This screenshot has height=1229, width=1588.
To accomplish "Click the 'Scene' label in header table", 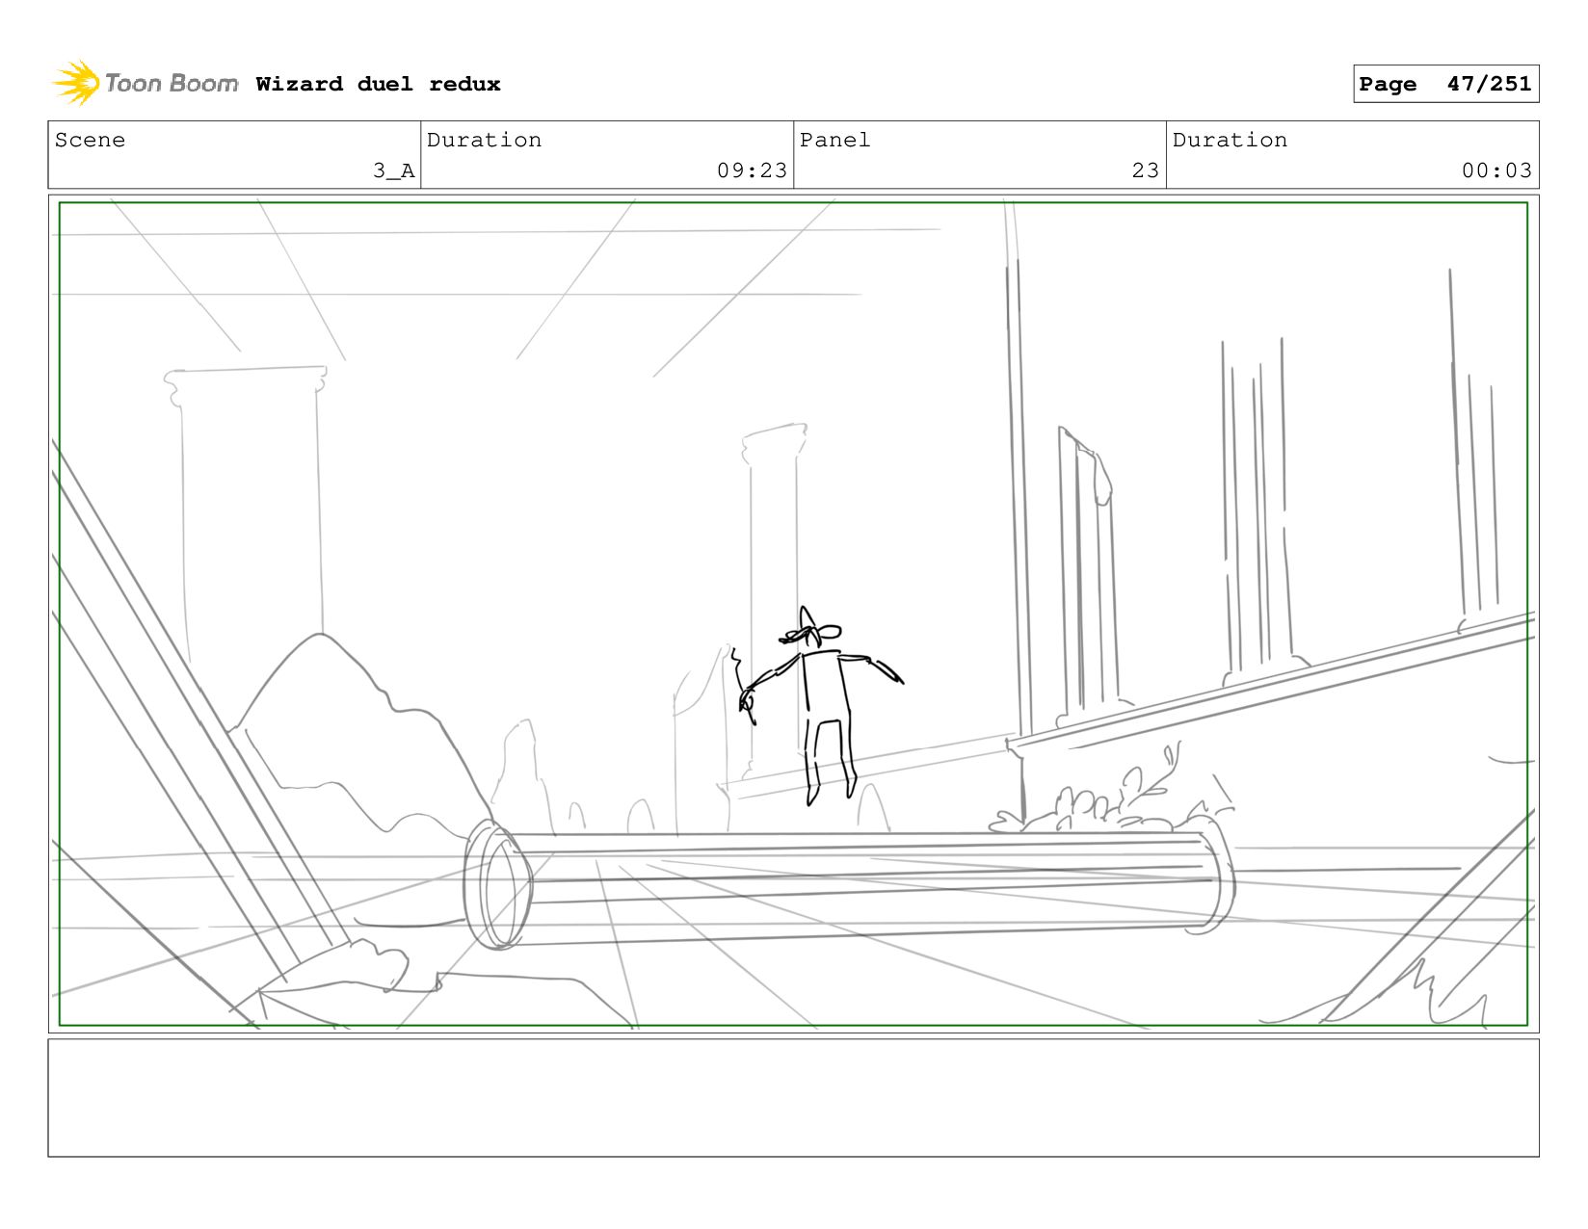I will [x=90, y=140].
